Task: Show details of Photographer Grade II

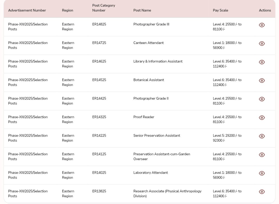Action: tap(262, 99)
